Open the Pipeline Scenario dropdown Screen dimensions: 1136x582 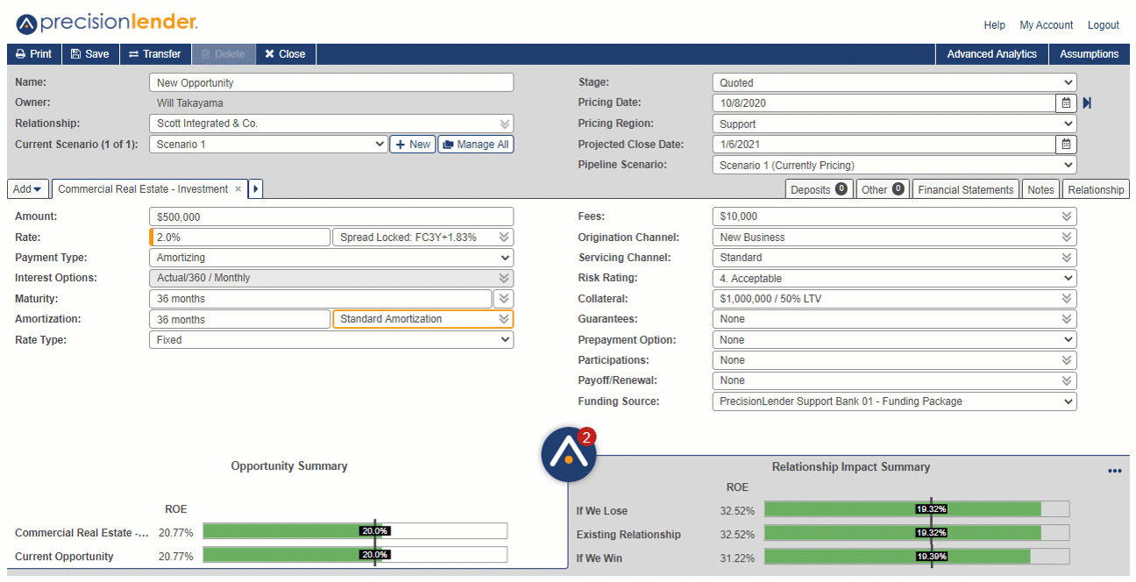tap(894, 165)
